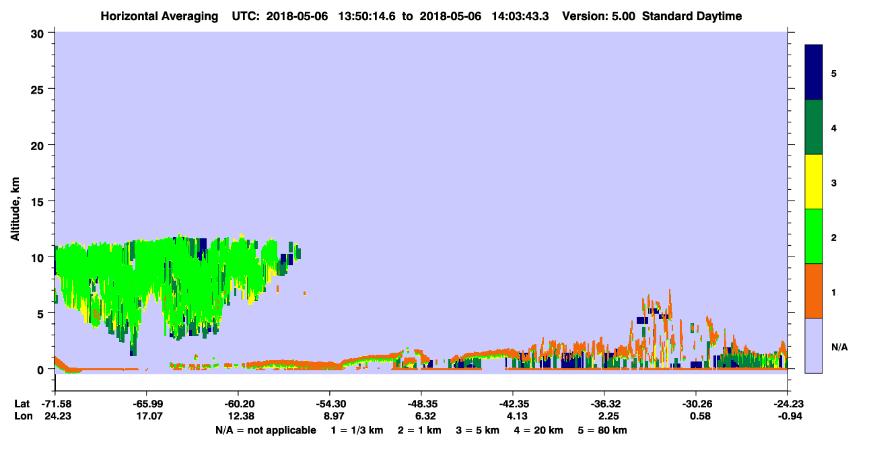
Task: Click the bright green colorbar segment labeled 2
Action: pyautogui.click(x=814, y=236)
